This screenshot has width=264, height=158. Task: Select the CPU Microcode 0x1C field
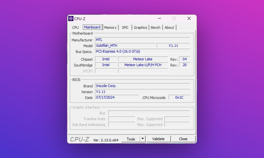click(179, 97)
